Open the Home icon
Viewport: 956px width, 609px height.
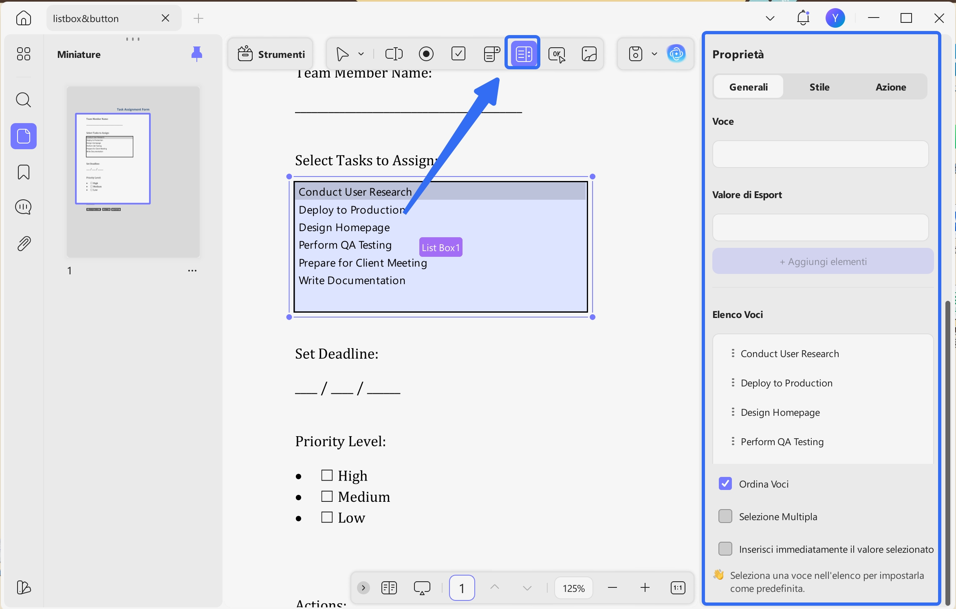tap(23, 18)
